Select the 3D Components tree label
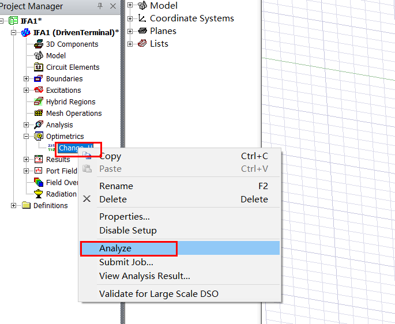Image resolution: width=395 pixels, height=324 pixels. pyautogui.click(x=72, y=44)
